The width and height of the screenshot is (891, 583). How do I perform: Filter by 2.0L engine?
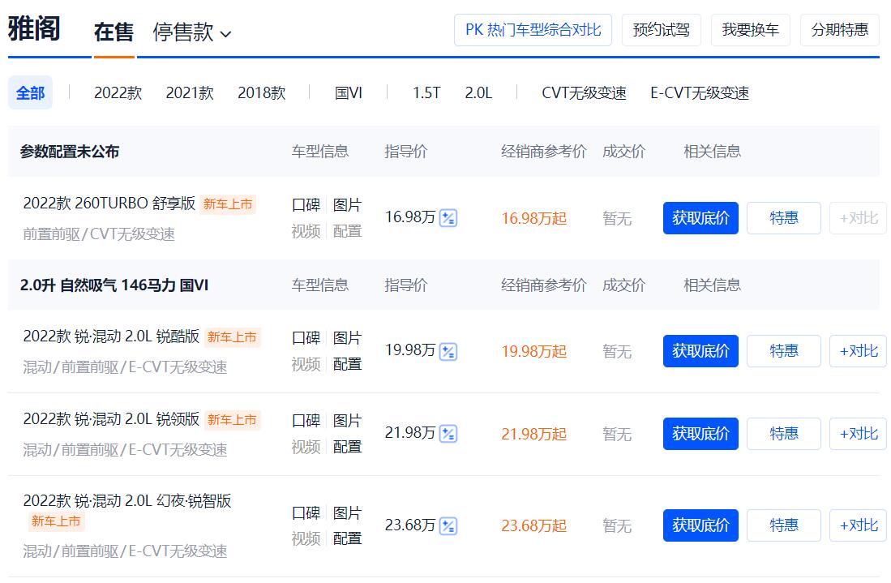click(x=478, y=92)
